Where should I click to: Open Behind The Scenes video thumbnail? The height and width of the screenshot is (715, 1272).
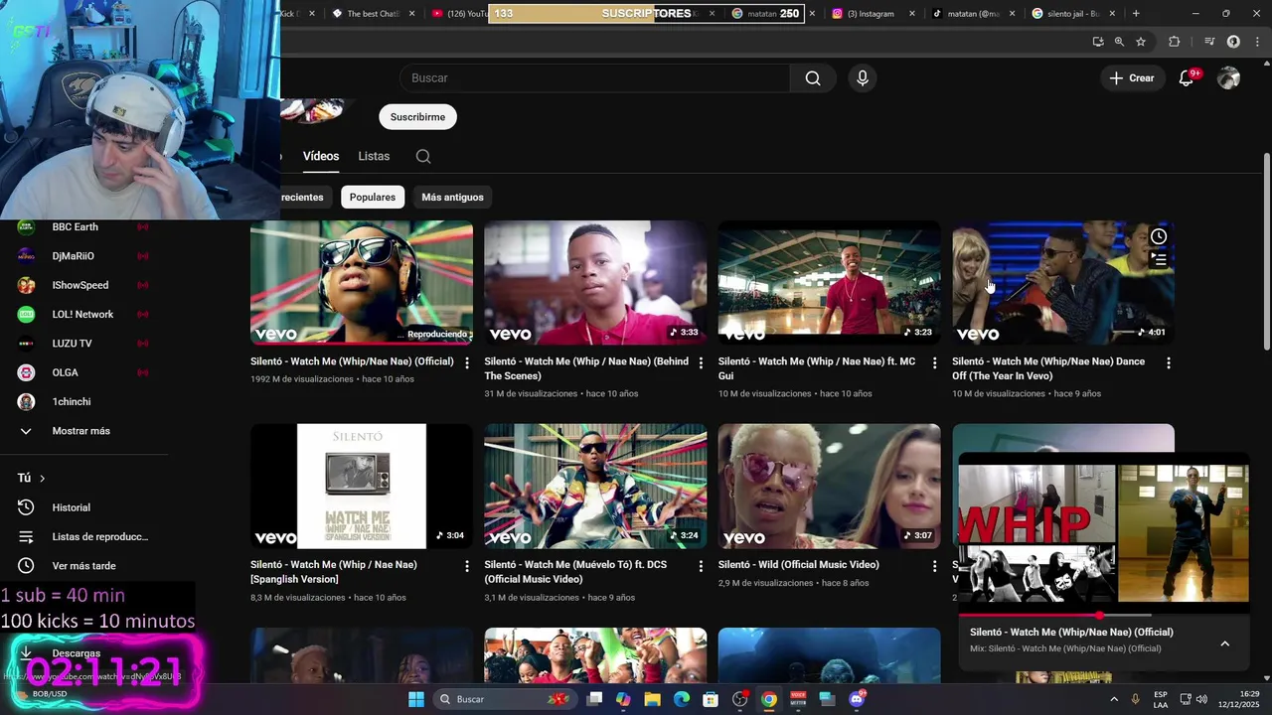[595, 283]
